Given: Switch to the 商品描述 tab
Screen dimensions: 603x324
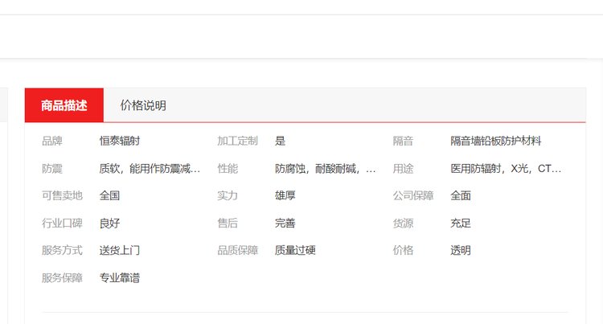Looking at the screenshot, I should pos(64,105).
